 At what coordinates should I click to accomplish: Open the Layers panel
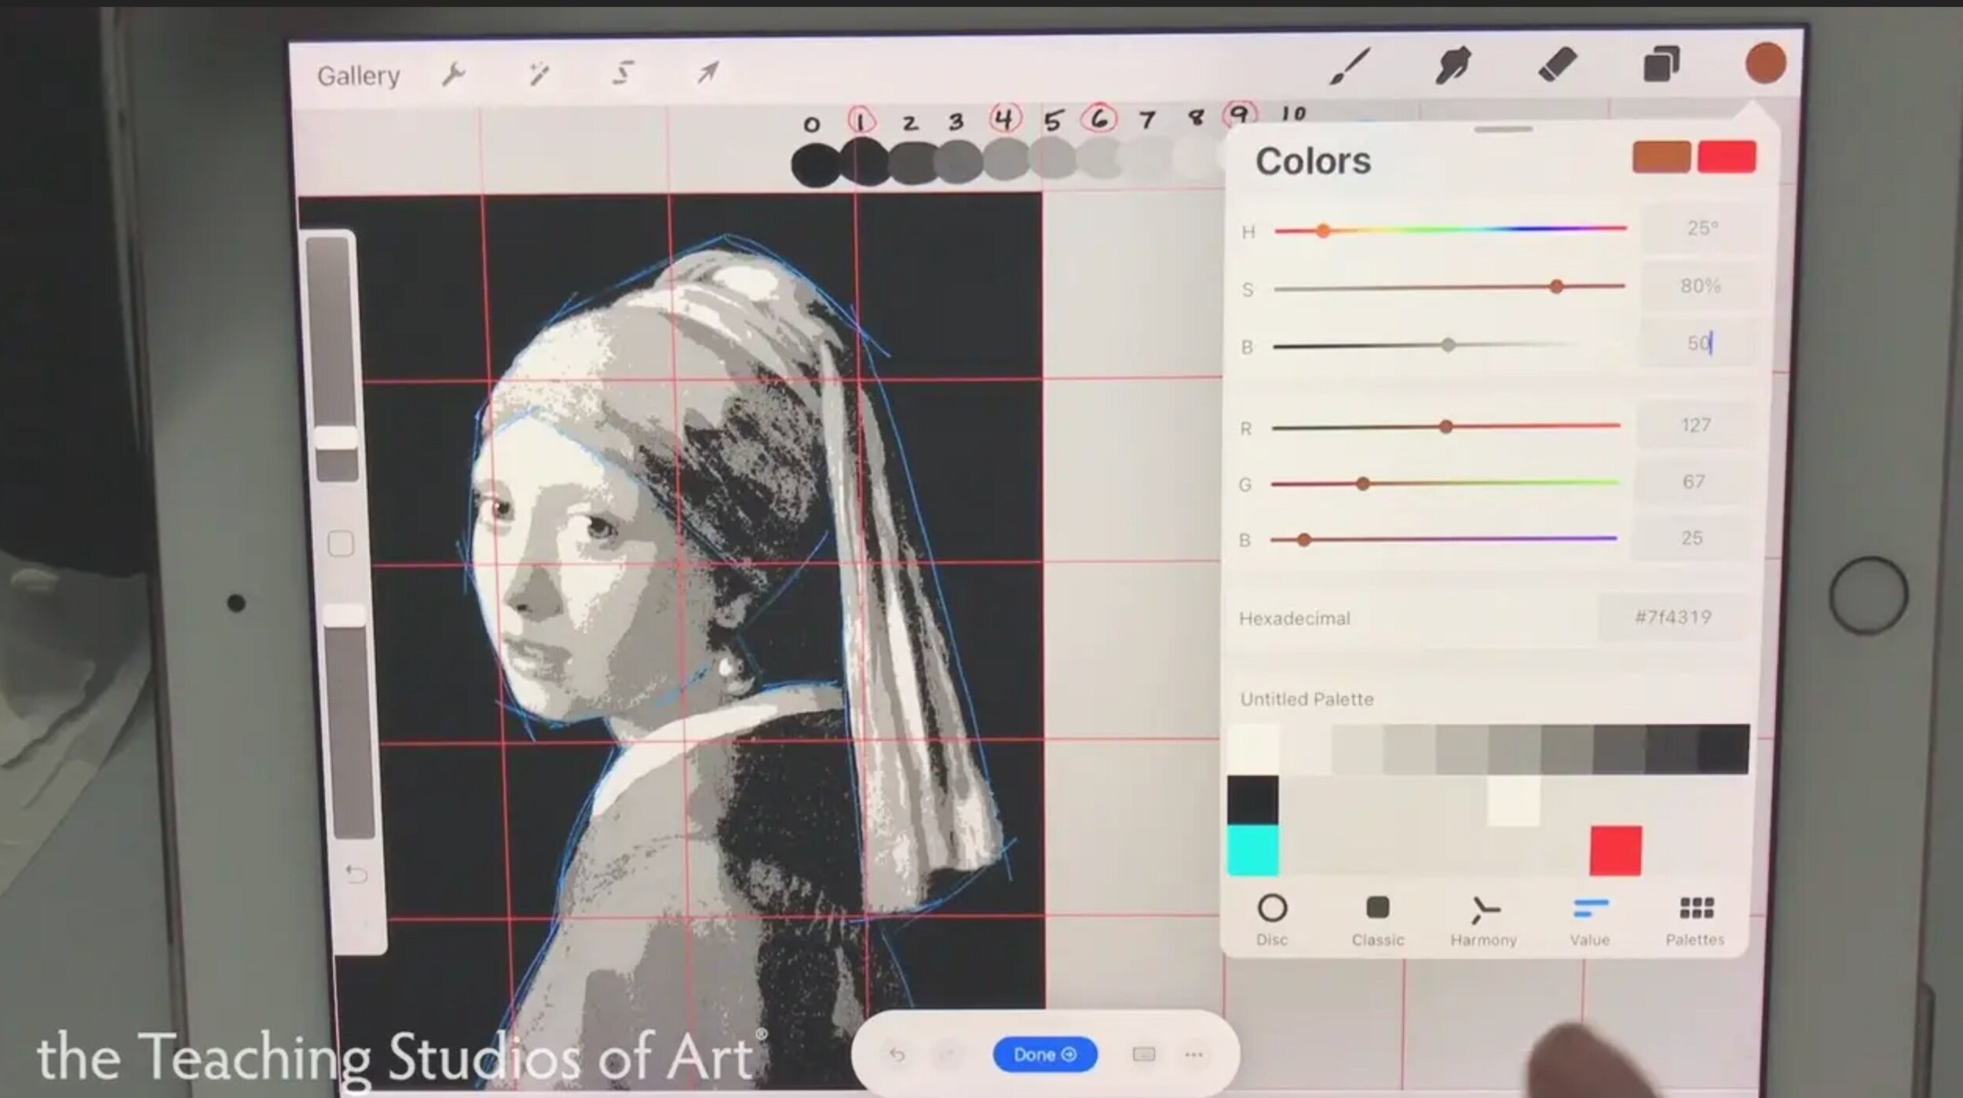1661,64
